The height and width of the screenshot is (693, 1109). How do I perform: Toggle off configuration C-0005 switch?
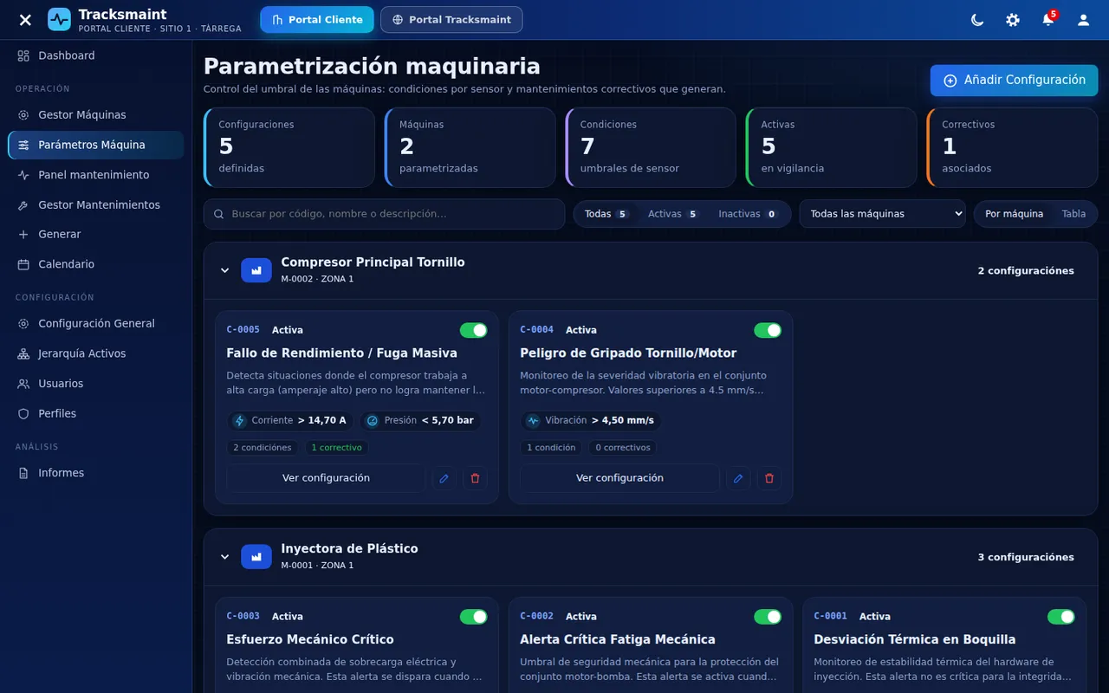click(474, 330)
